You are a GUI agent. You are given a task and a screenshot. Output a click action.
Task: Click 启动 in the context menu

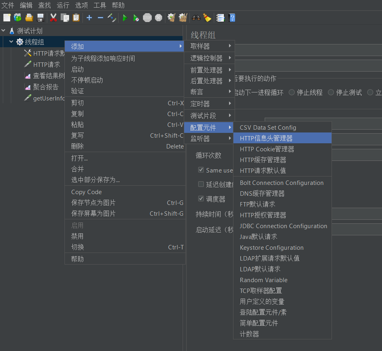(x=125, y=69)
